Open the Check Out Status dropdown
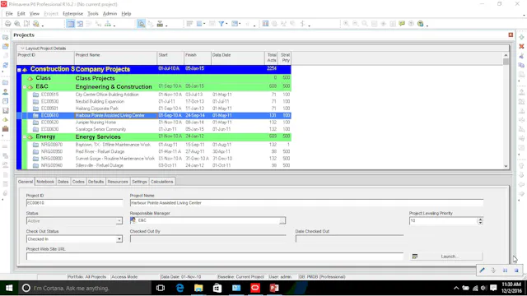527x296 pixels. pyautogui.click(x=119, y=239)
